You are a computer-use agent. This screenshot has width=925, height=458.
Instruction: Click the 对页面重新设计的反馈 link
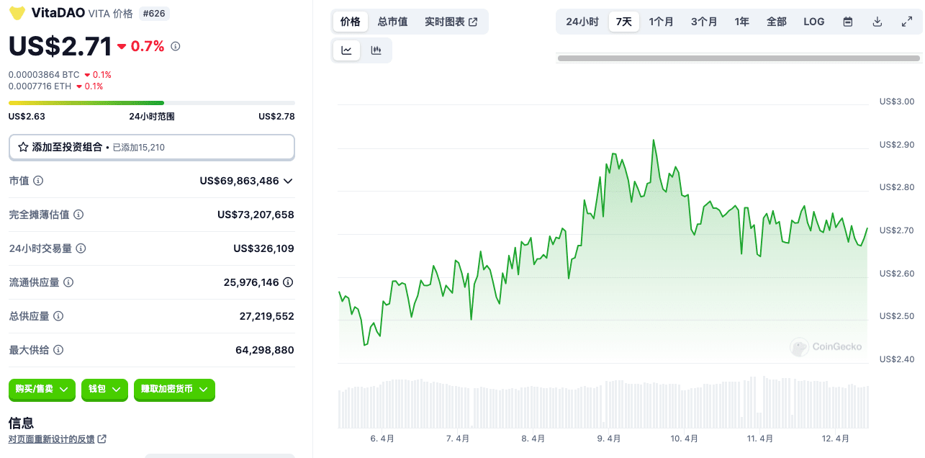(x=53, y=438)
